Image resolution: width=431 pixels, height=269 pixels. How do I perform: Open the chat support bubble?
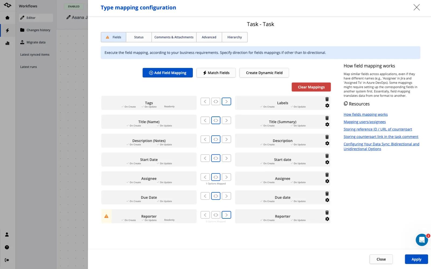[422, 240]
